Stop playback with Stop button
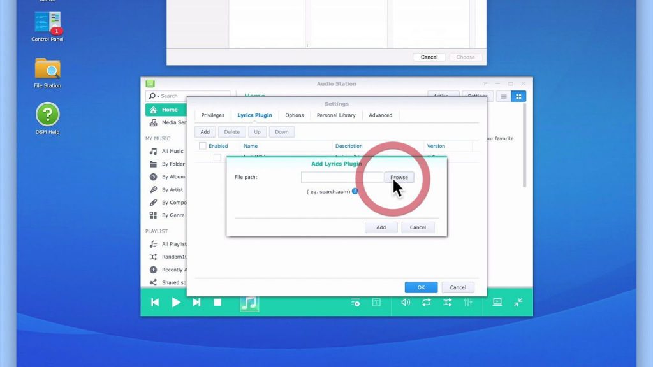Image resolution: width=653 pixels, height=367 pixels. click(x=217, y=303)
